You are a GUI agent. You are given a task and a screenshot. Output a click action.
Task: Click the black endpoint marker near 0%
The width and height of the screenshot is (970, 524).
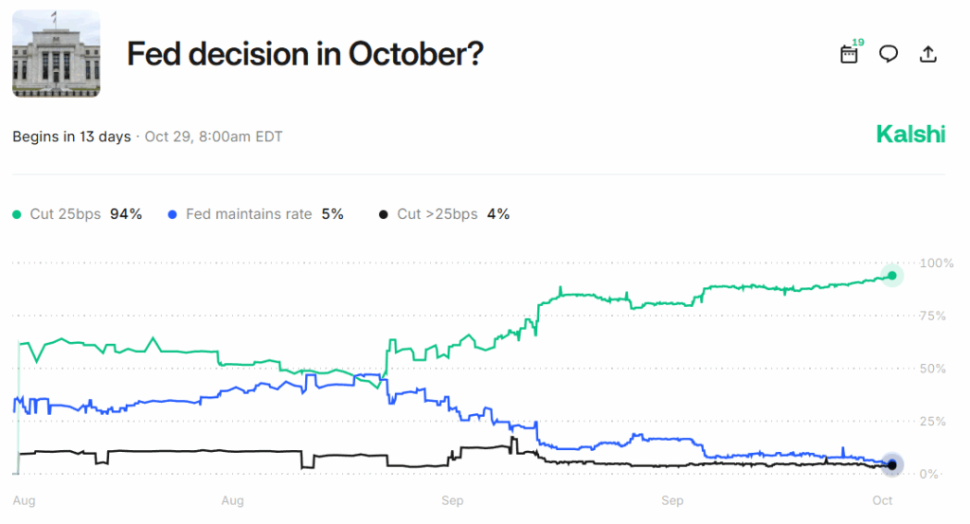click(x=891, y=464)
